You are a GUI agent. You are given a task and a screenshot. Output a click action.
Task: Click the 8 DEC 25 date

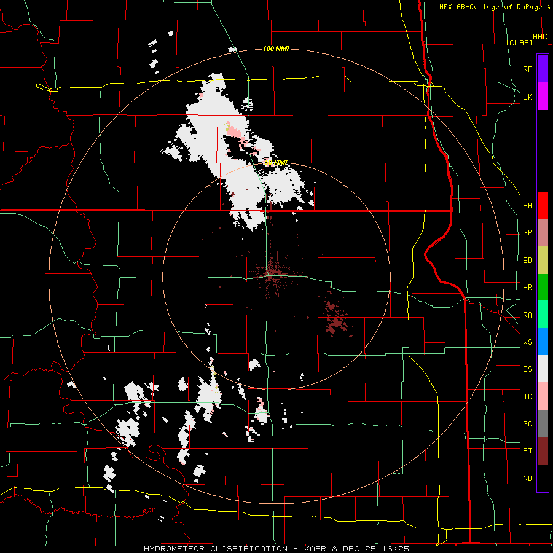click(x=355, y=549)
